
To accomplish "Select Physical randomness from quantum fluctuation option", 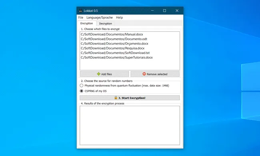I will pyautogui.click(x=82, y=85).
